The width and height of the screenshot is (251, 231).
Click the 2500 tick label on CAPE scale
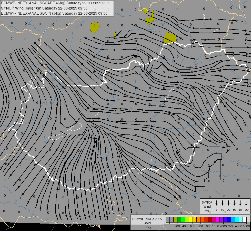tap(231, 226)
